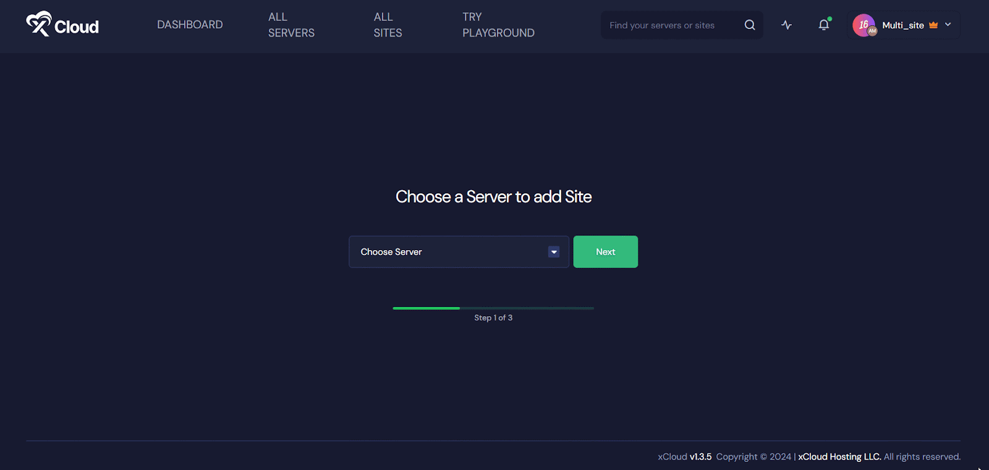Viewport: 989px width, 470px height.
Task: Open the All Servers menu item
Action: click(x=291, y=25)
